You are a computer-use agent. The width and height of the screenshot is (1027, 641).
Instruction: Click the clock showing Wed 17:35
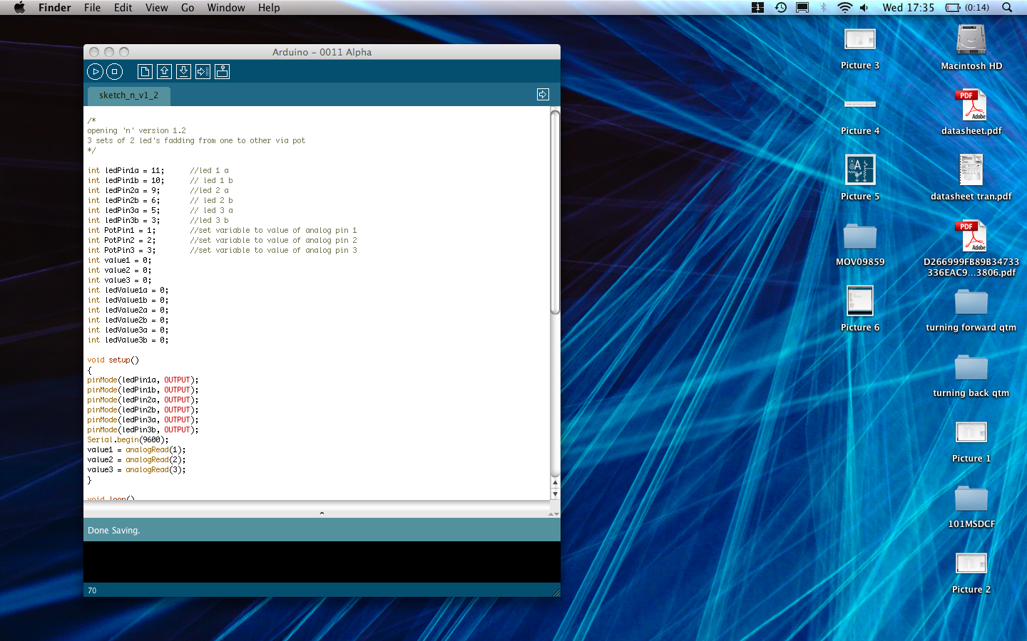908,8
